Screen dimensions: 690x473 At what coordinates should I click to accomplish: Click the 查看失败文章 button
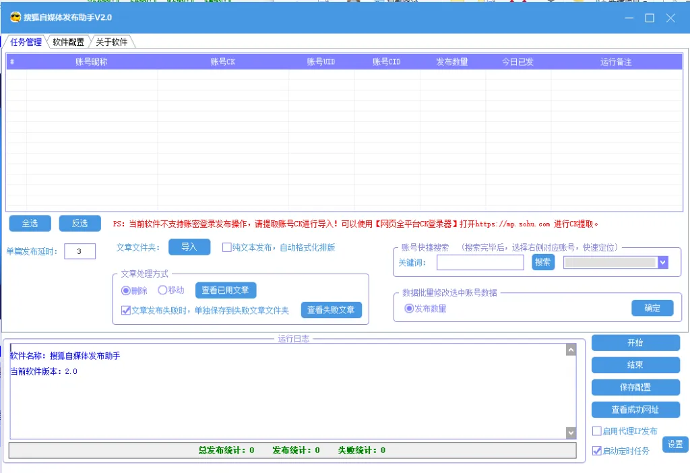coord(332,310)
